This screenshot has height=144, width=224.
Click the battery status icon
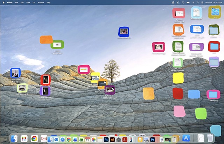click(188, 2)
